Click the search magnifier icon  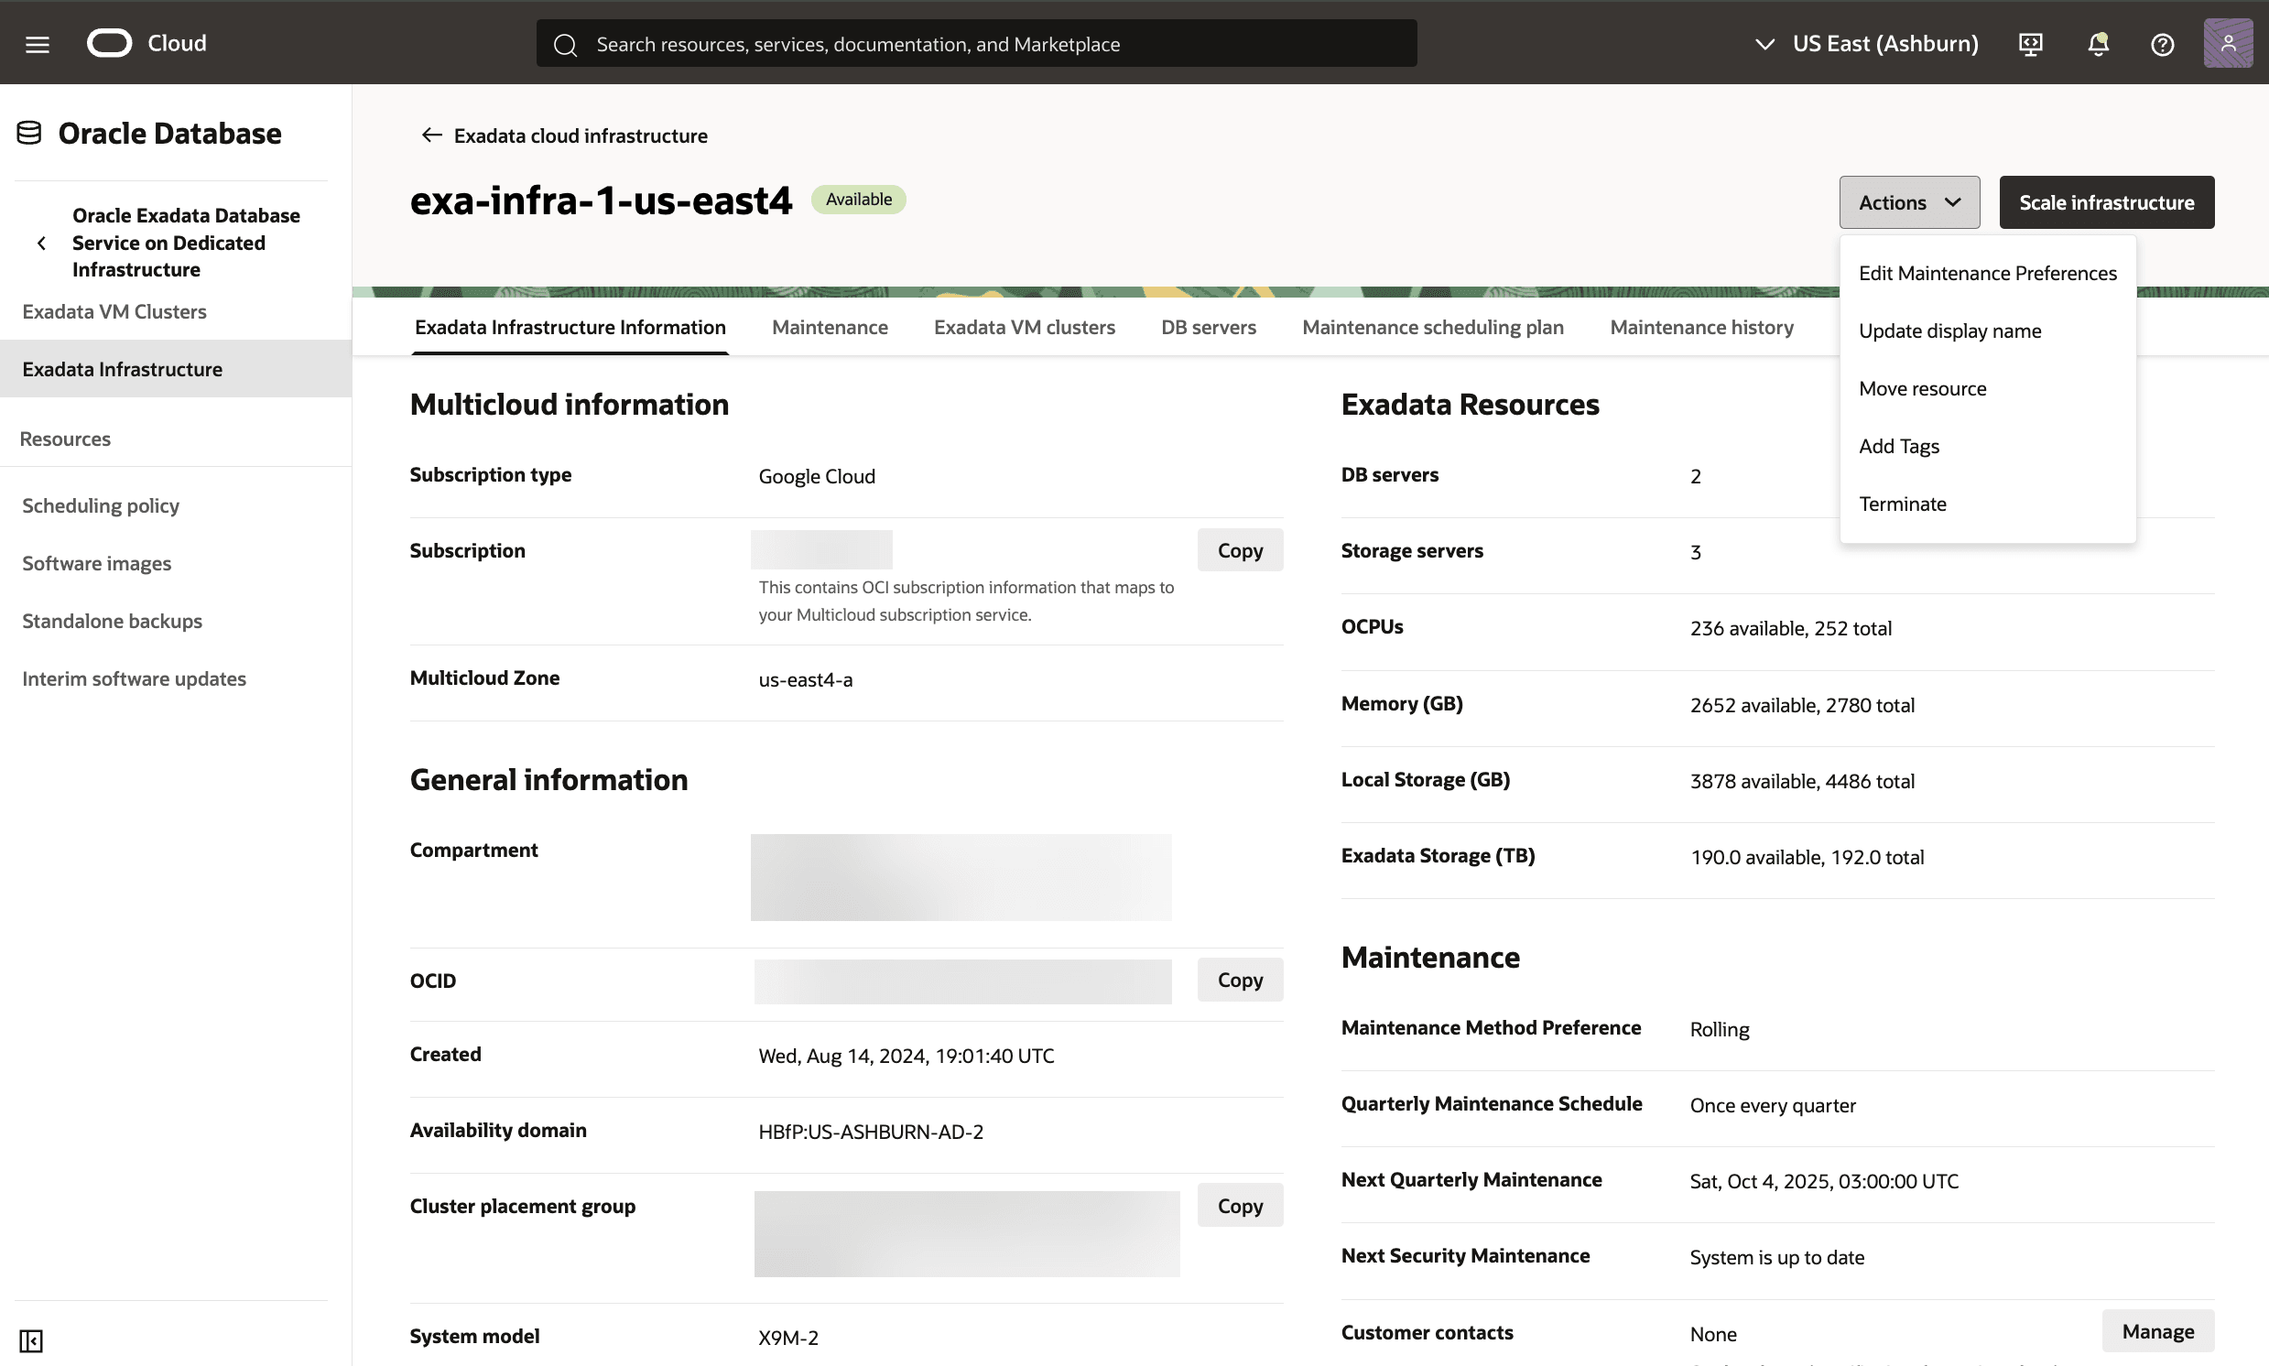[x=566, y=43]
